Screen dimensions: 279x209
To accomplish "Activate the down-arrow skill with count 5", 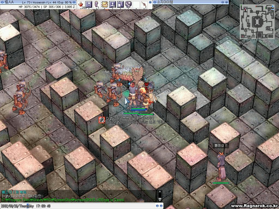I will (112, 4).
